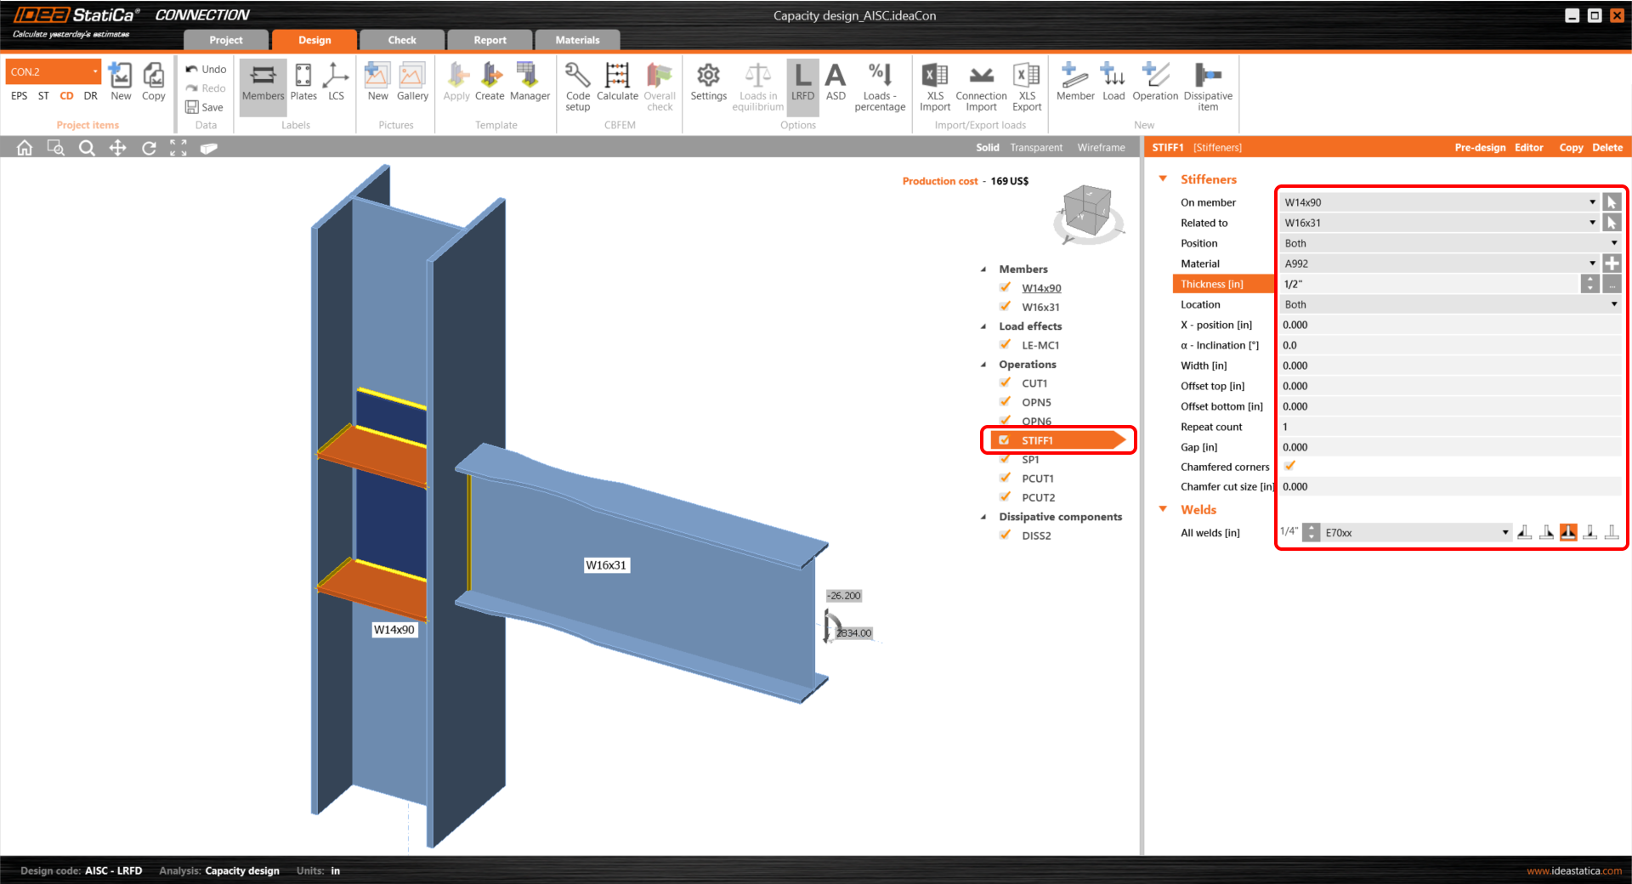
Task: Increase stiffener thickness with the stepper
Action: click(1589, 280)
